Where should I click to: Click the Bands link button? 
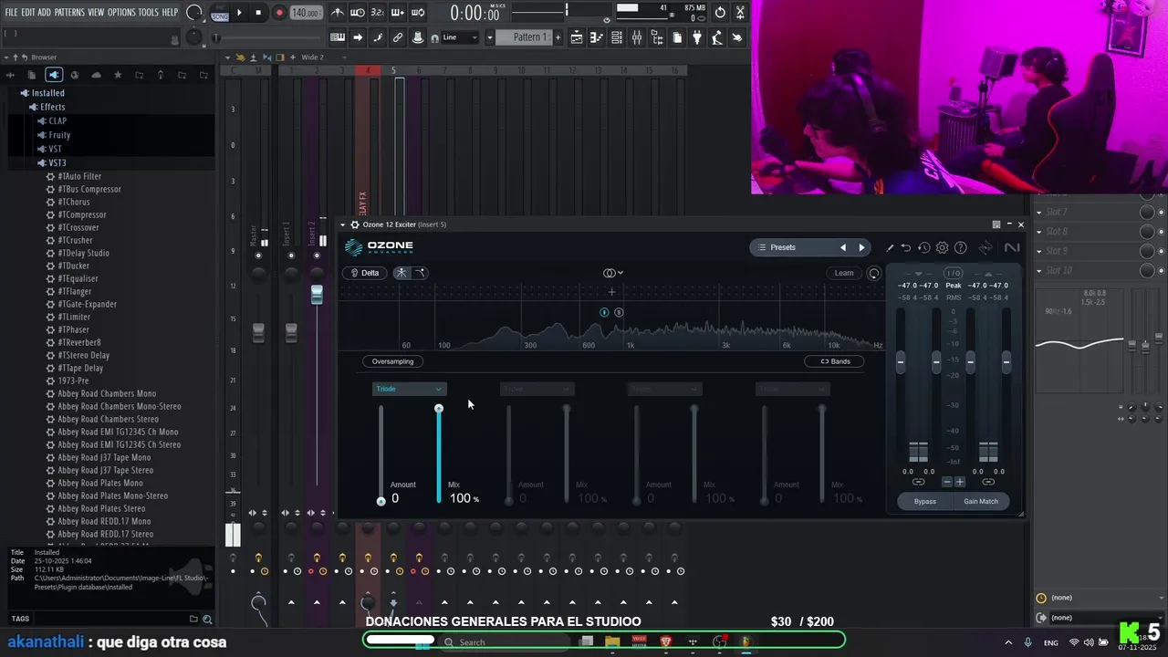[x=835, y=361]
